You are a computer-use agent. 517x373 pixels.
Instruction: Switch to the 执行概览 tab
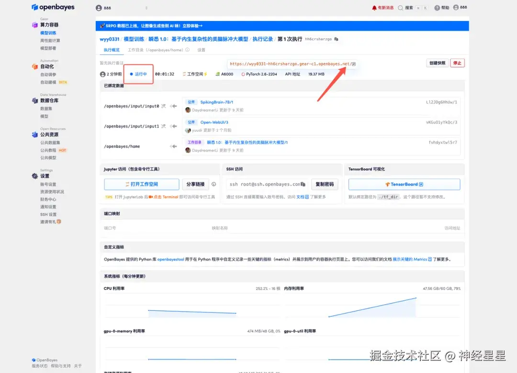(112, 50)
